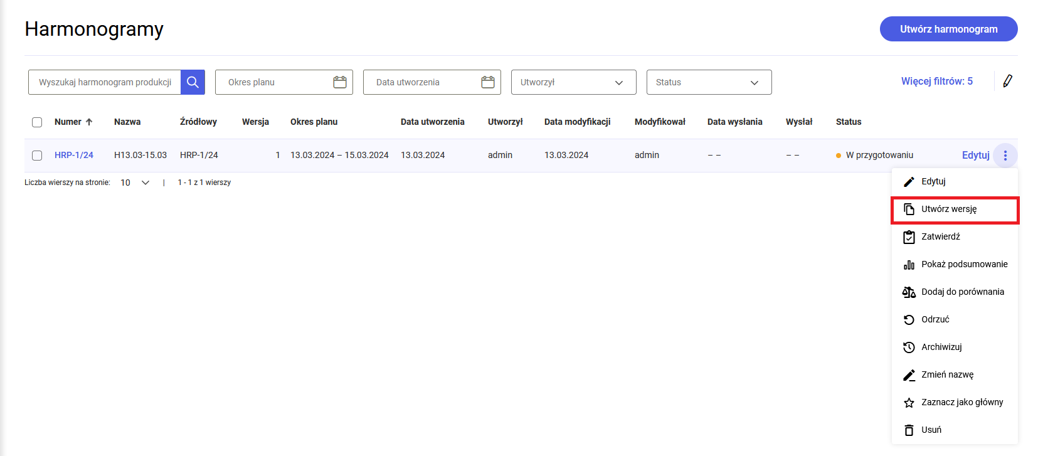Click the rename pencil icon beside Zmień nazwę
The width and height of the screenshot is (1043, 456).
pyautogui.click(x=909, y=375)
